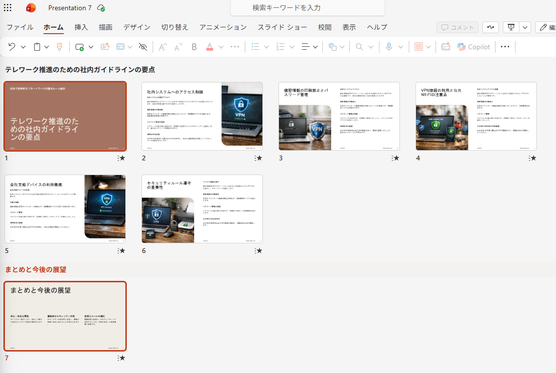This screenshot has height=373, width=556.
Task: Open the text alignment dropdown arrow
Action: pyautogui.click(x=315, y=47)
